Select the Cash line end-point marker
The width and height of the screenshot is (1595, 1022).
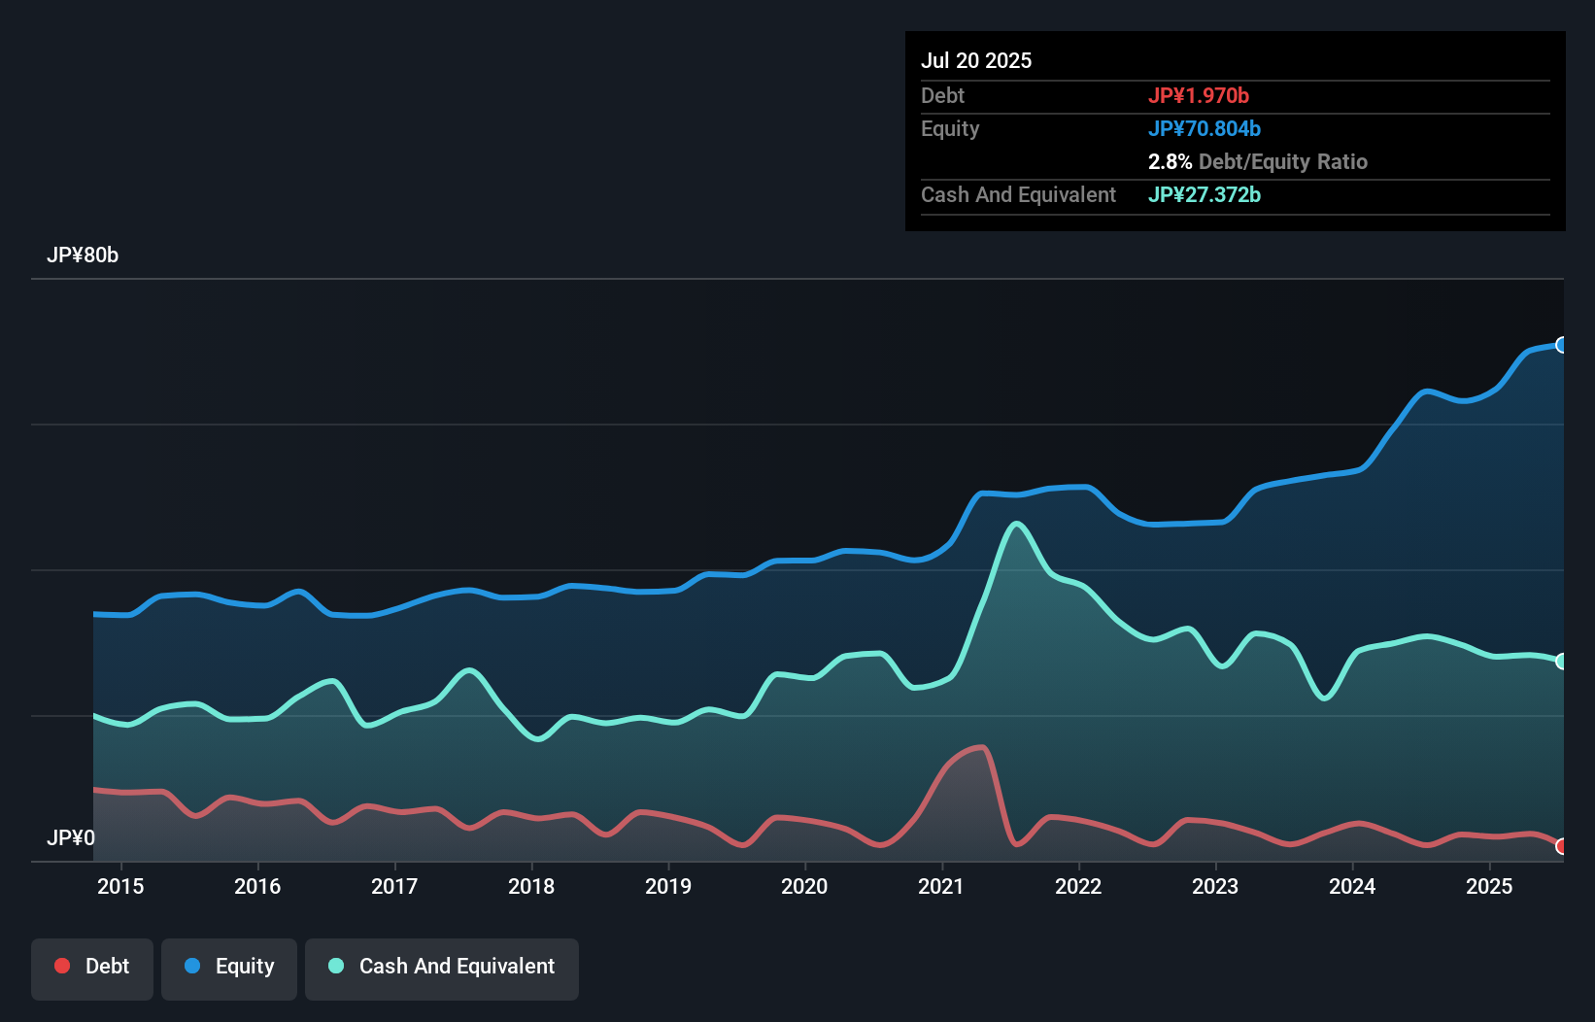point(1561,662)
